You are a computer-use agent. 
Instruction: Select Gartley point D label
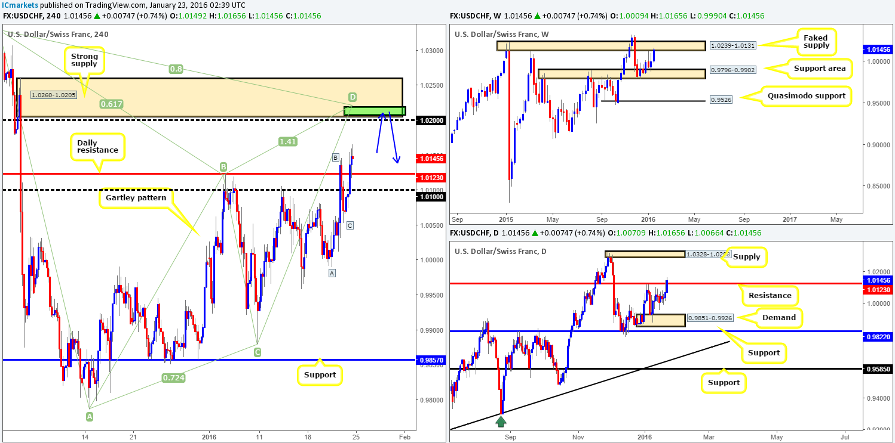353,97
